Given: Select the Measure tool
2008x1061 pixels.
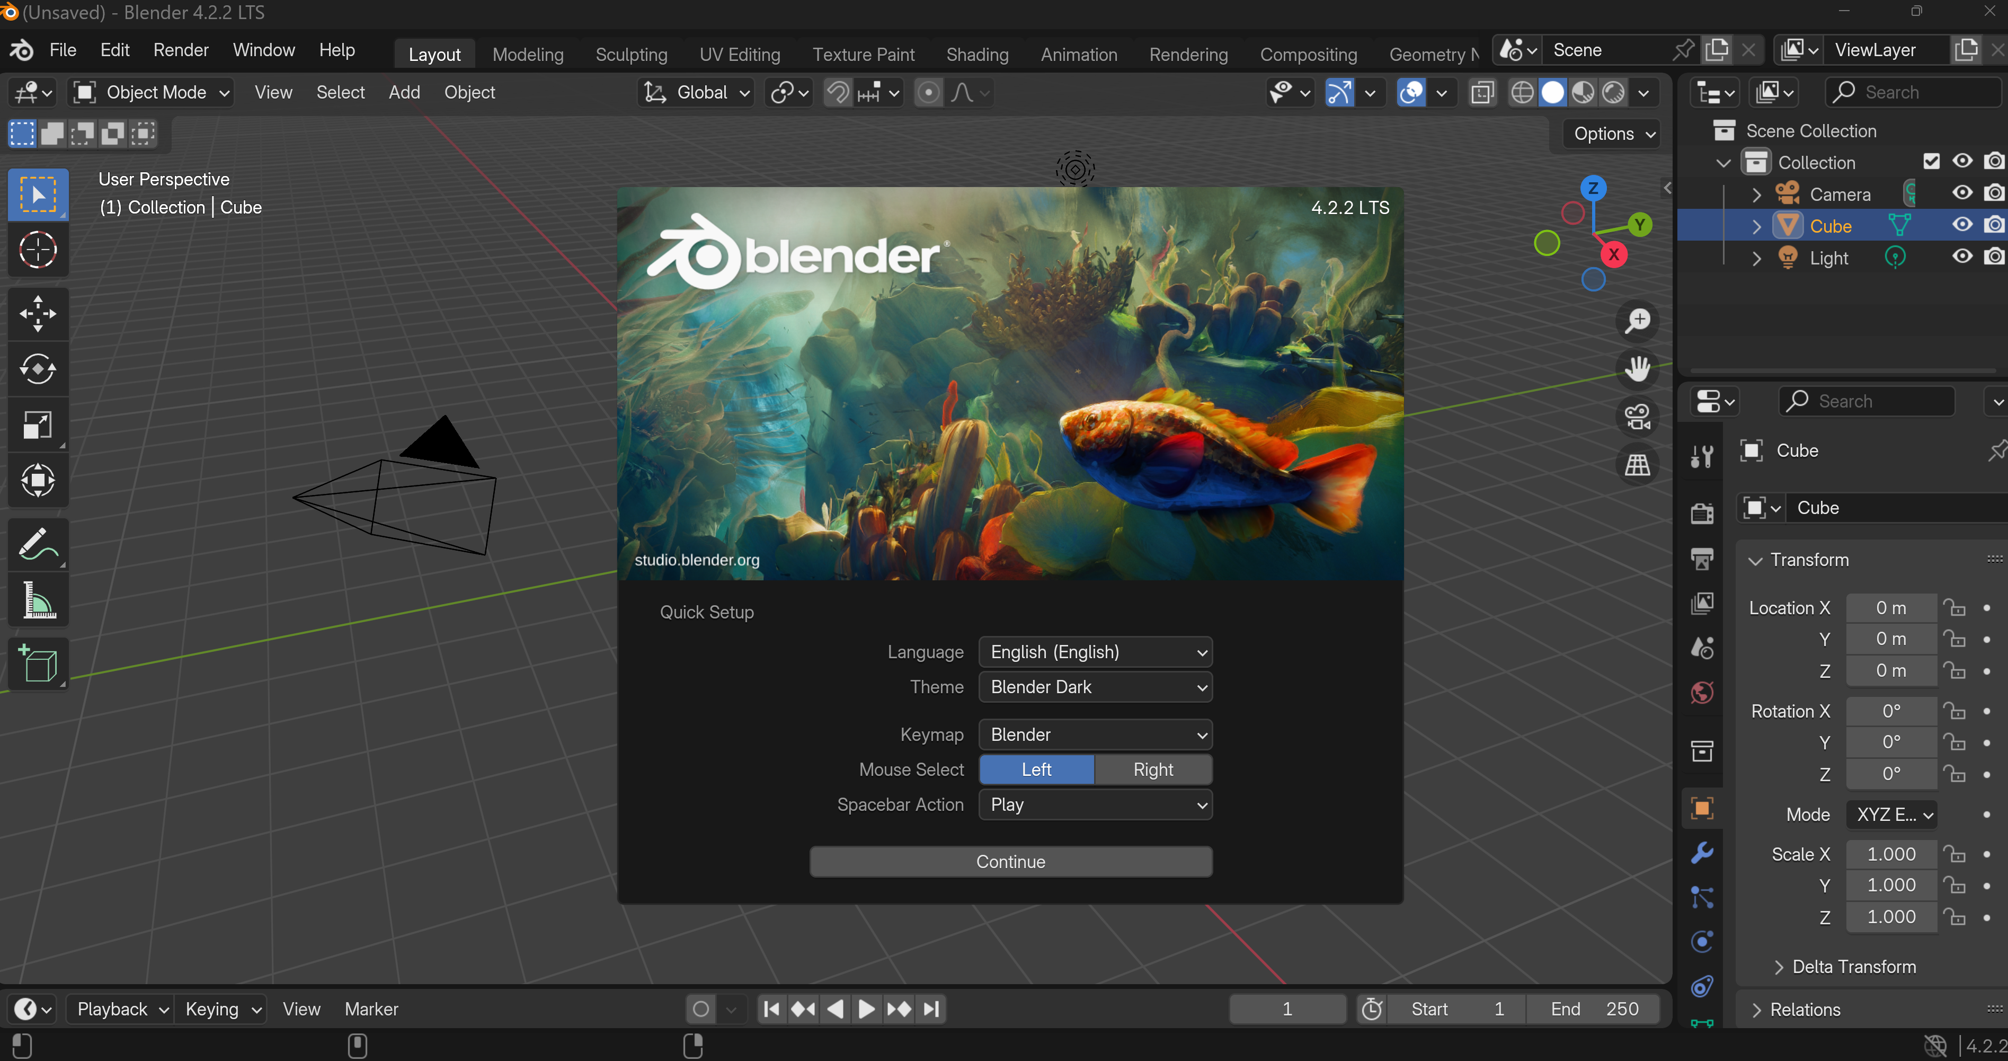Looking at the screenshot, I should tap(38, 600).
